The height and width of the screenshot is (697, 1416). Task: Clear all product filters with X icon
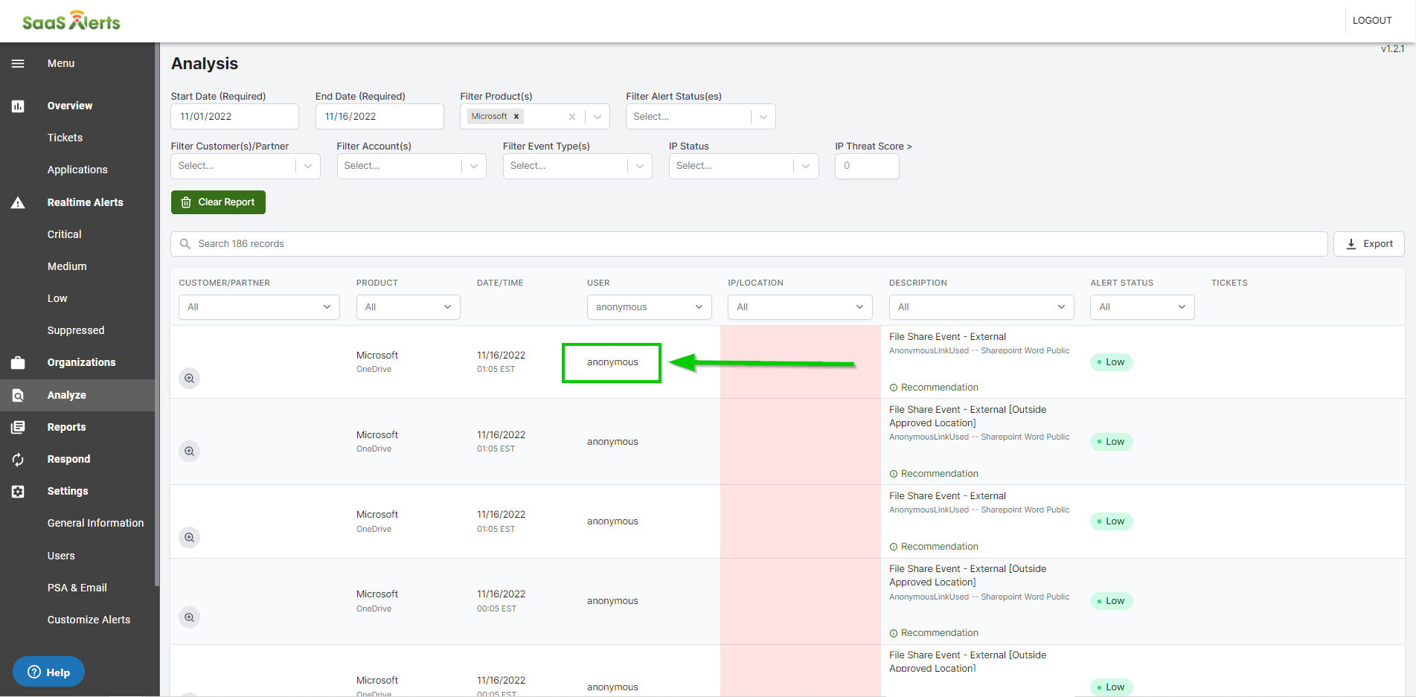572,117
